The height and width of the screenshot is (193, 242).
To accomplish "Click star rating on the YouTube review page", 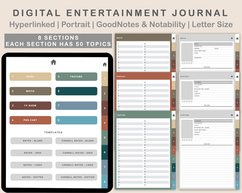I will (187, 140).
